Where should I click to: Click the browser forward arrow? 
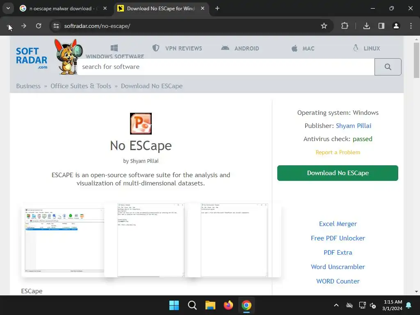(x=23, y=26)
